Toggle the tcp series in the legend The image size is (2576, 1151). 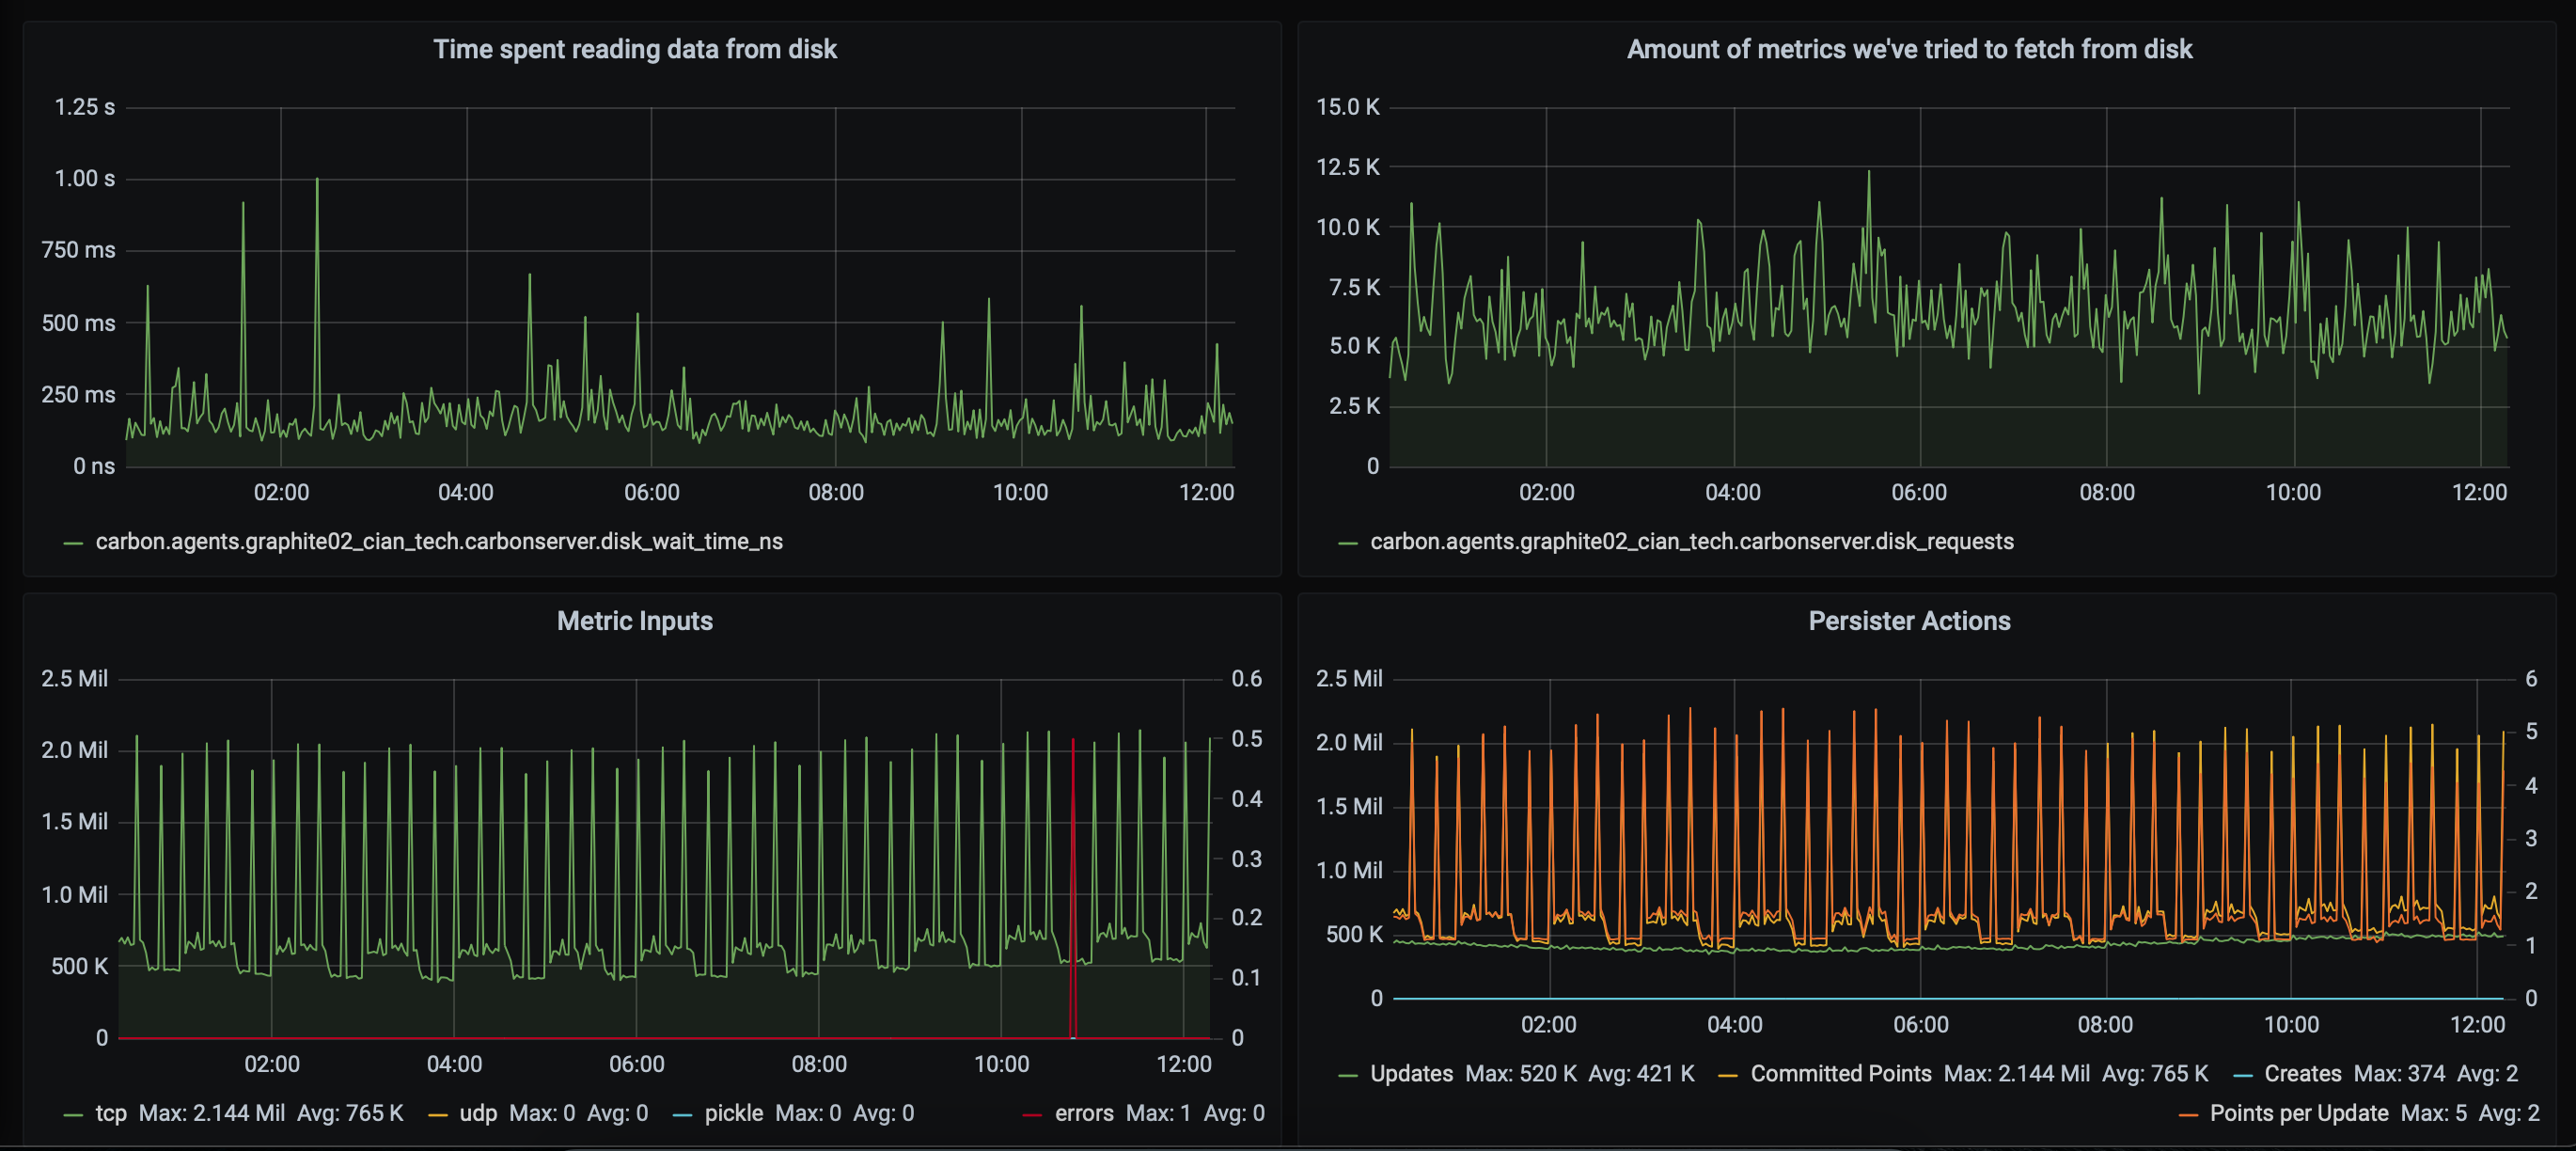pos(111,1113)
